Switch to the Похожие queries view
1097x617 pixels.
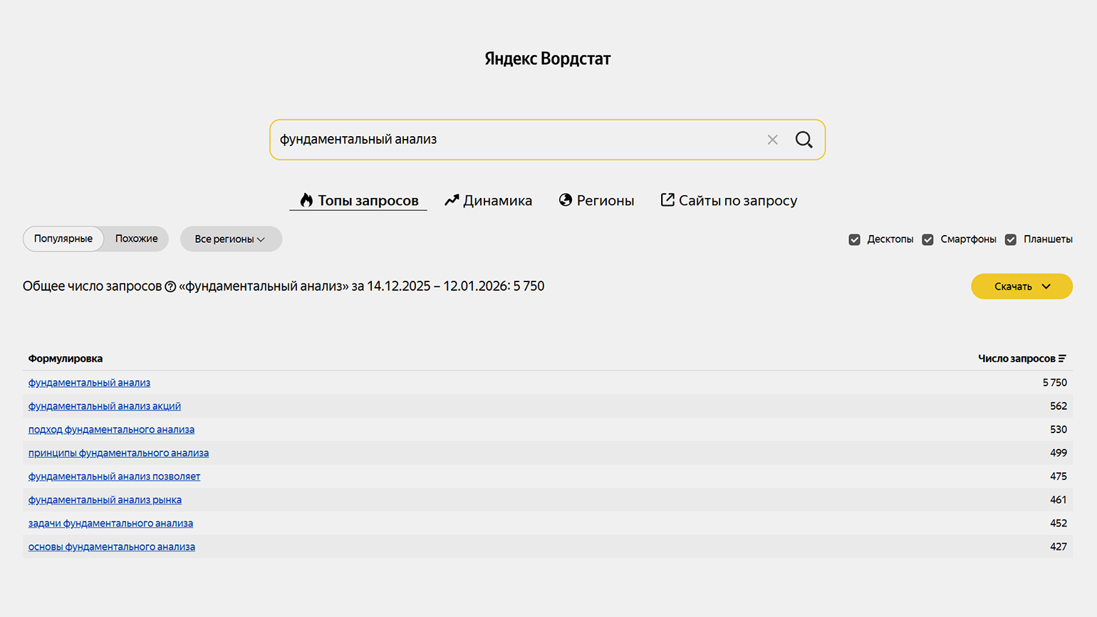[136, 239]
